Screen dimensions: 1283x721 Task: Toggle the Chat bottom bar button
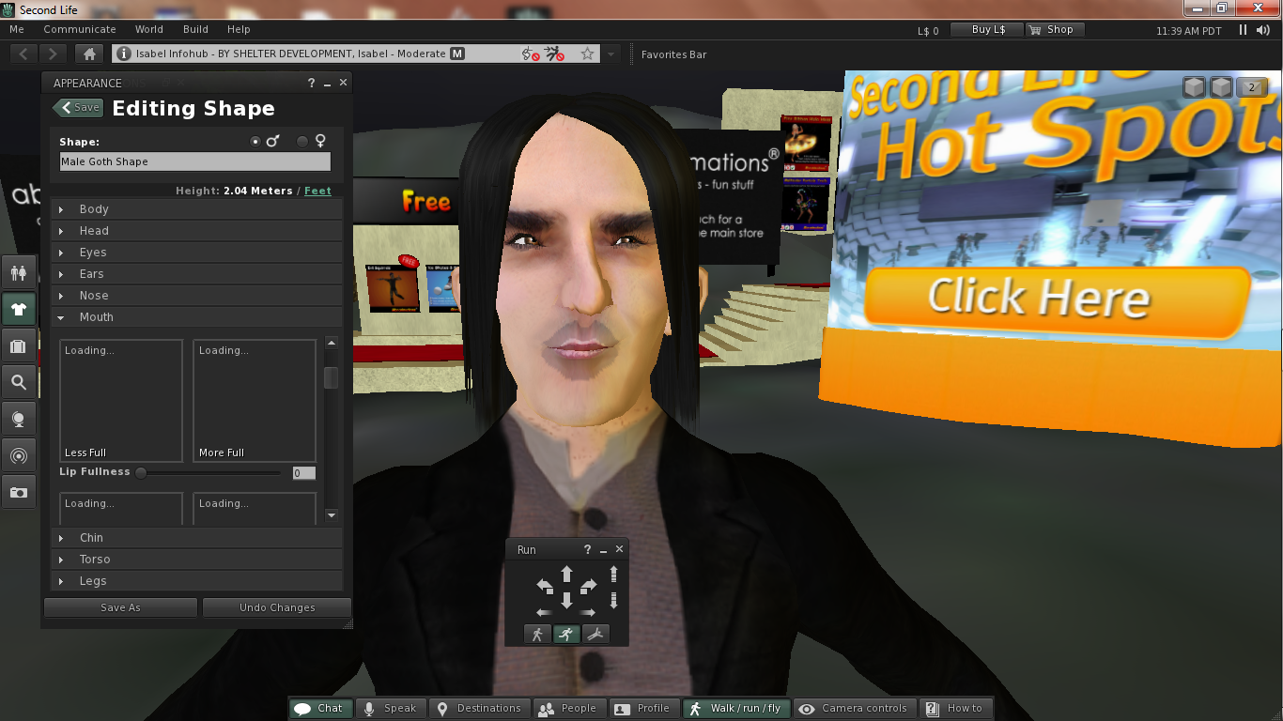tap(320, 709)
